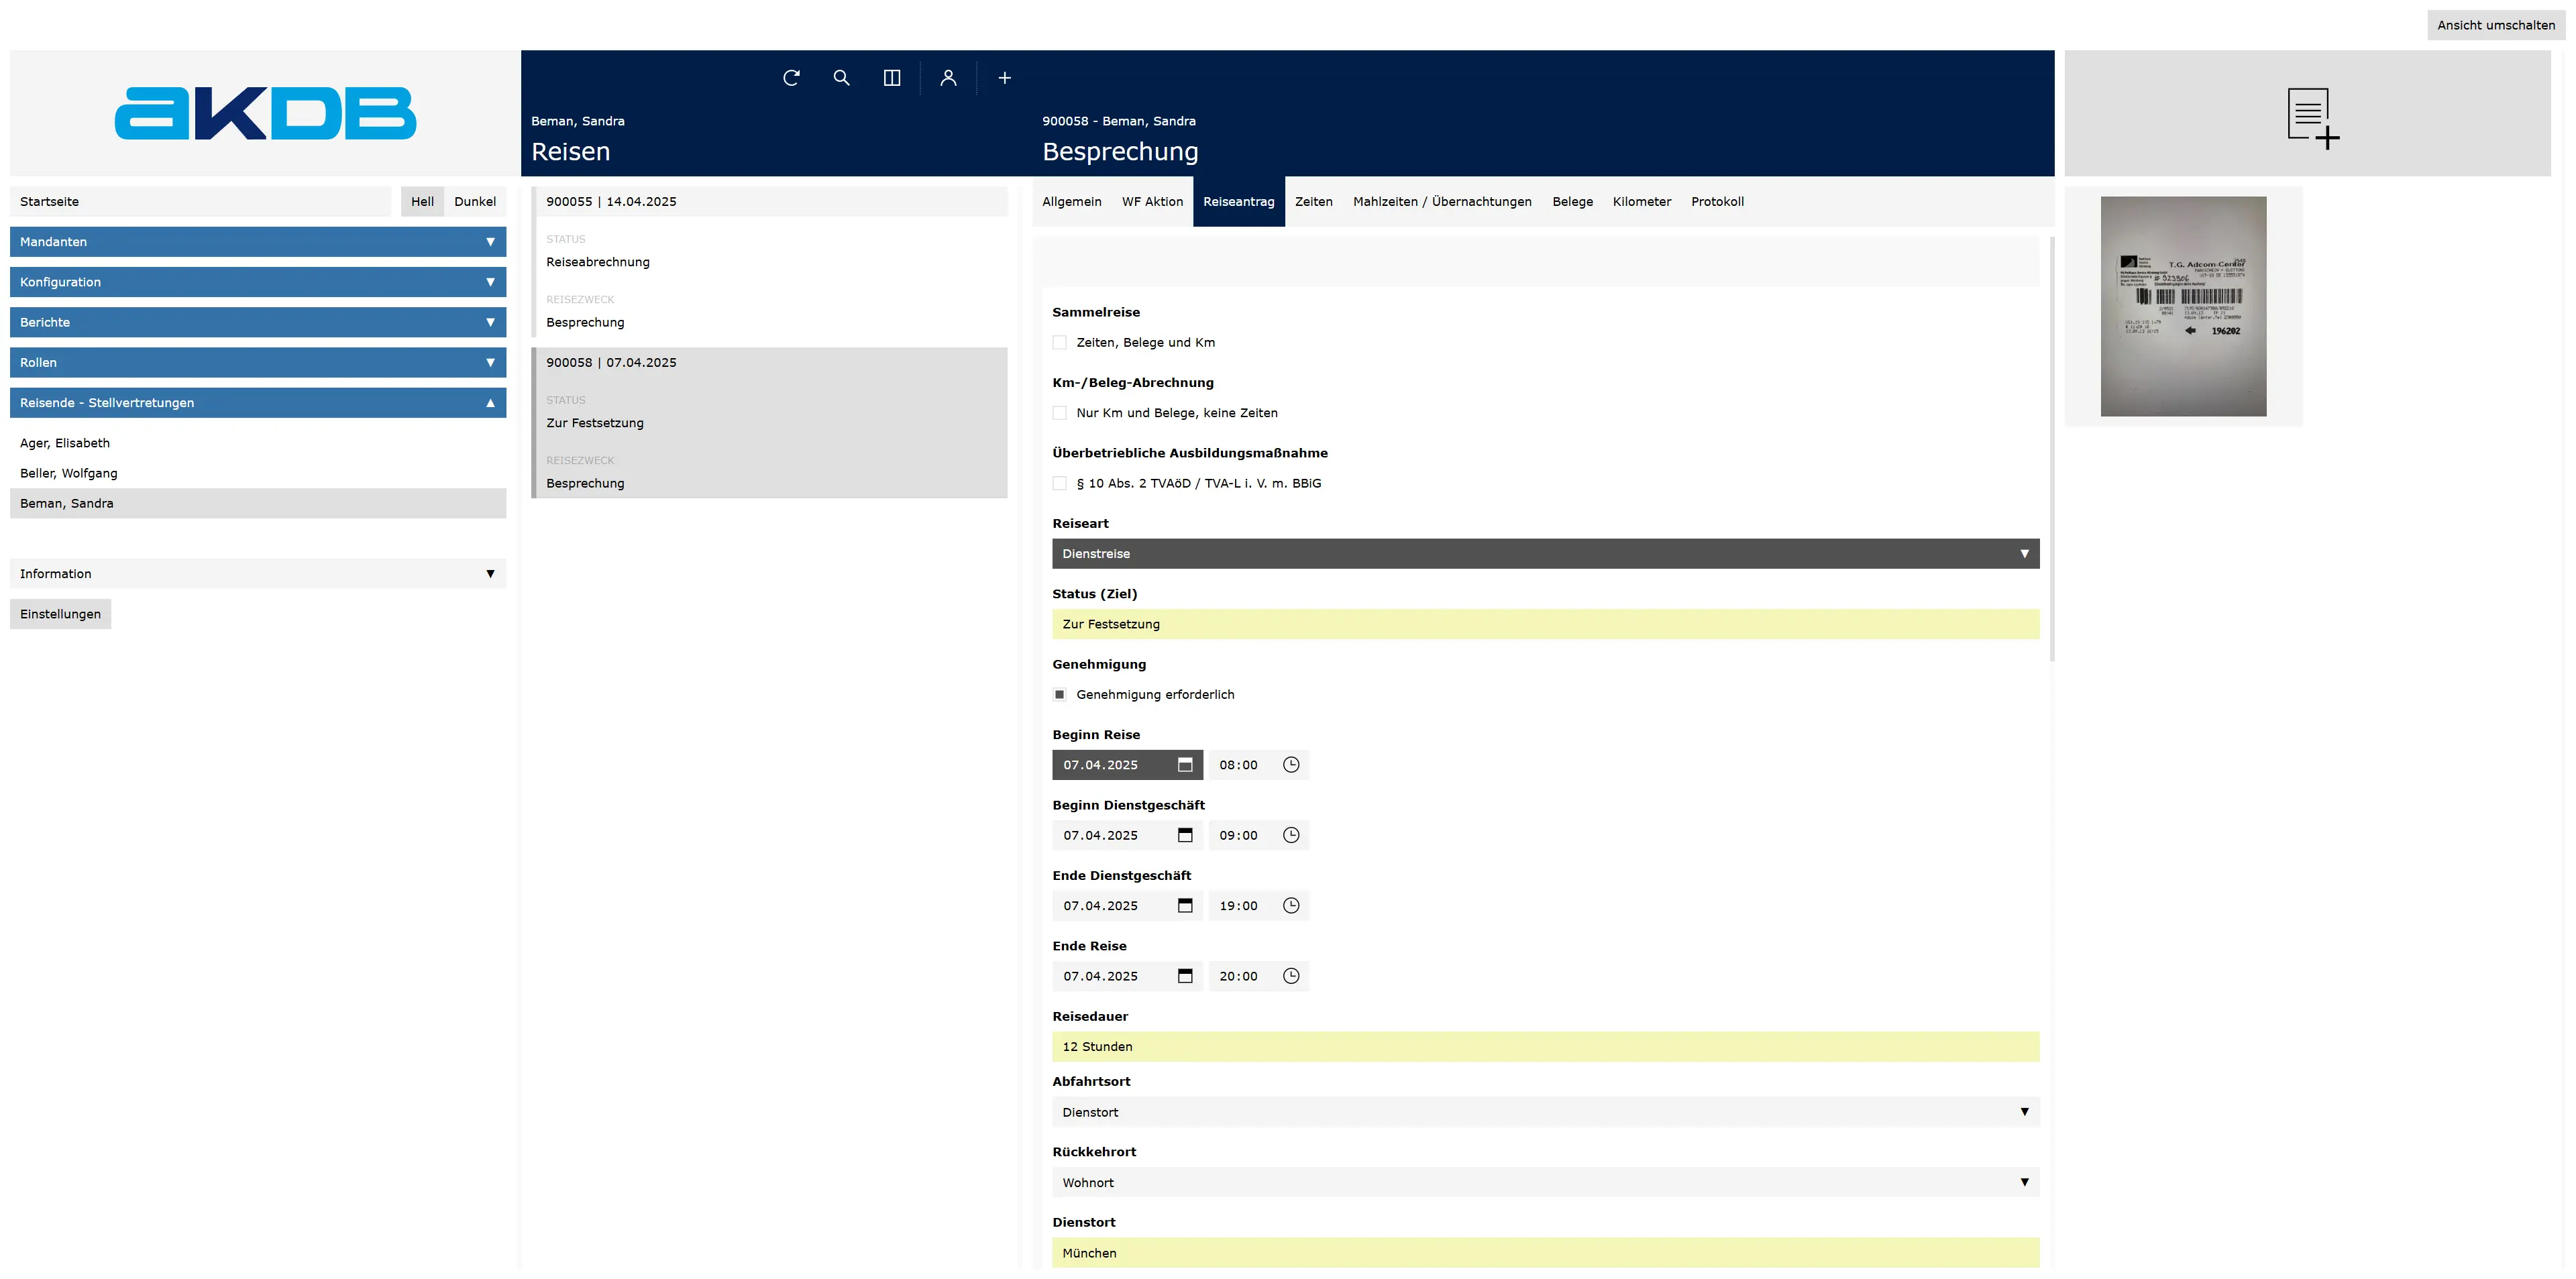Enable Zeiten, Belege und Km checkbox

(1060, 343)
